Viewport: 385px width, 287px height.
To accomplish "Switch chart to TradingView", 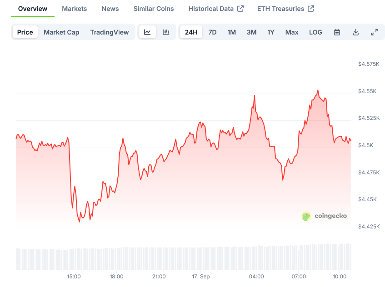I will (109, 32).
